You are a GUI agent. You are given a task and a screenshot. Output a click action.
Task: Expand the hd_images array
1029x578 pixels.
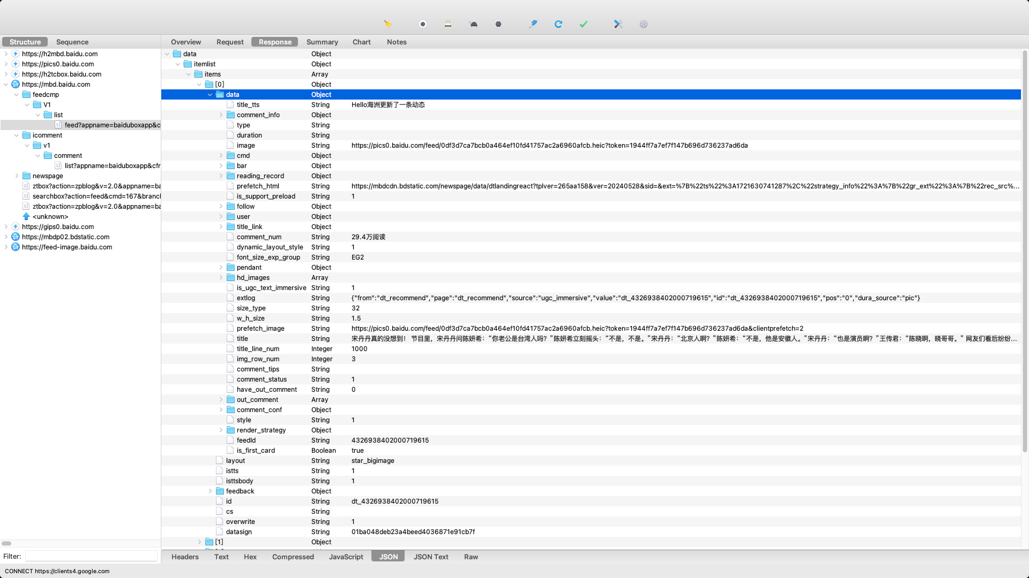[221, 277]
